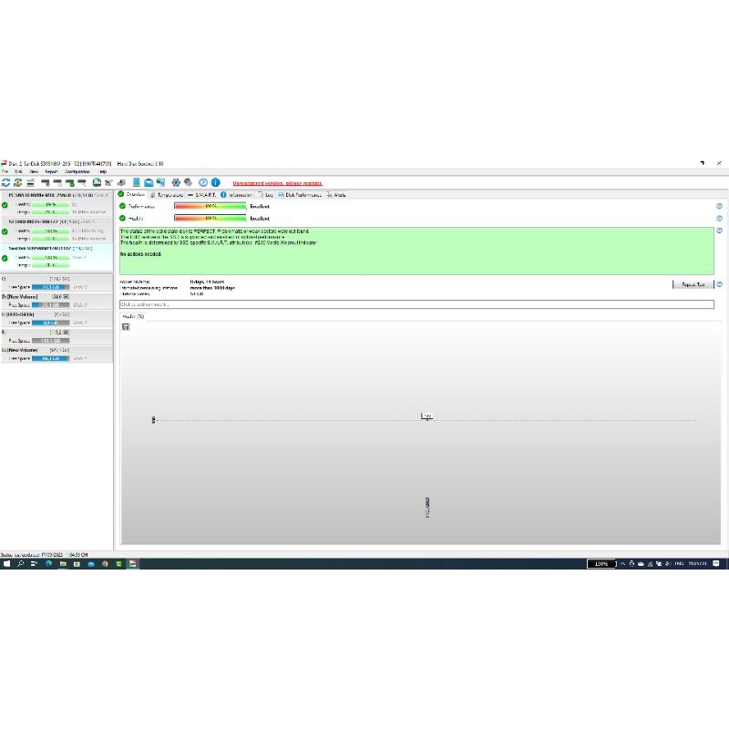Open the blue Help question mark toolbar icon
This screenshot has height=729, width=729.
pyautogui.click(x=203, y=182)
